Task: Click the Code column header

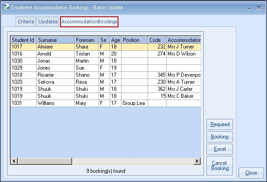Action: (157, 40)
